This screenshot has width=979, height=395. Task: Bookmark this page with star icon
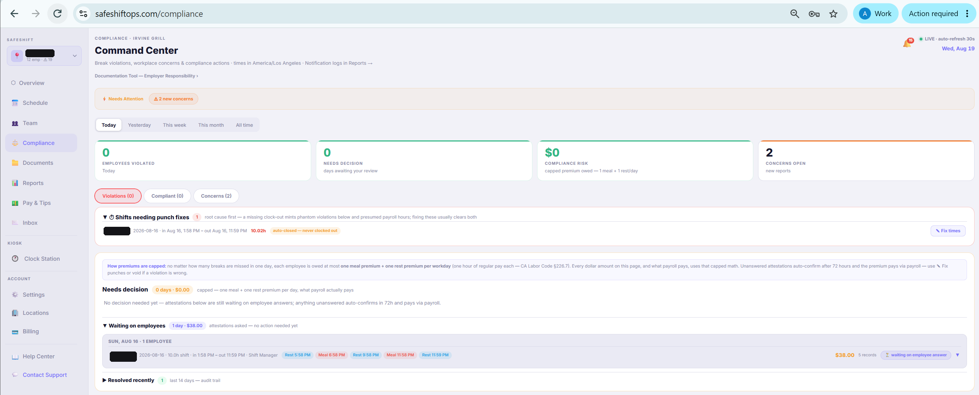[x=833, y=14]
